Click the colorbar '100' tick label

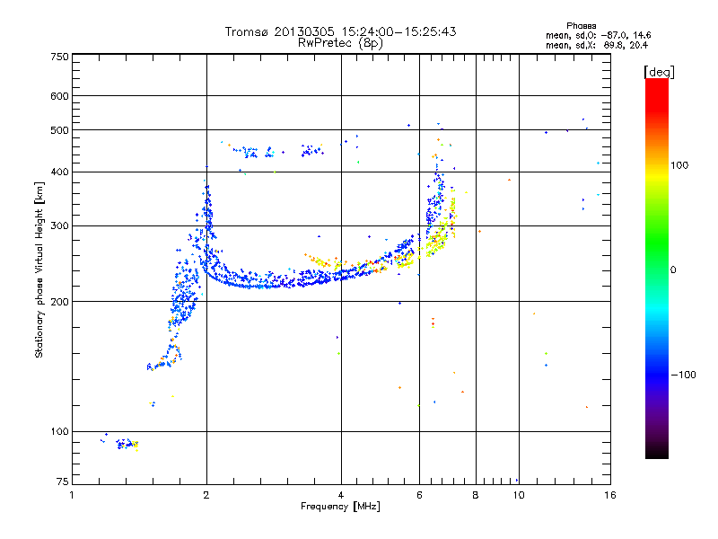tap(679, 165)
